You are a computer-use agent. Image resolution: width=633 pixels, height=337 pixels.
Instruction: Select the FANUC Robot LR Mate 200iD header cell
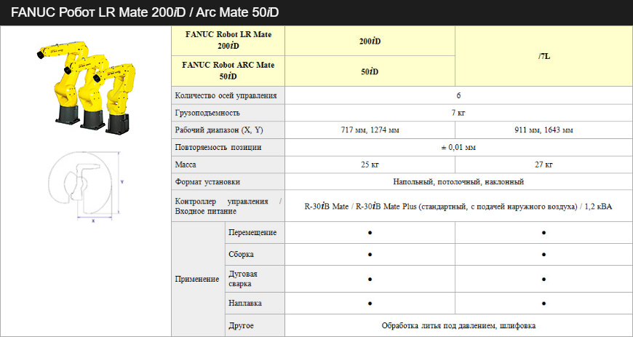click(x=227, y=40)
